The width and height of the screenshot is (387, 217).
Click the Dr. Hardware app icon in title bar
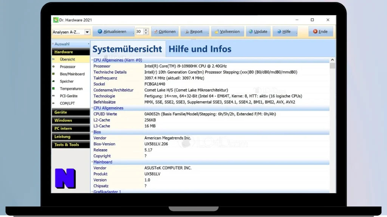[x=56, y=20]
